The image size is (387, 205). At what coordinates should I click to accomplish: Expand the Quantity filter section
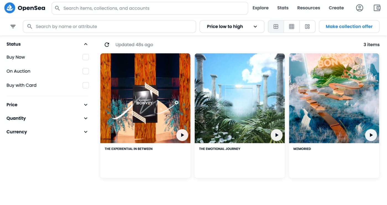(x=86, y=118)
